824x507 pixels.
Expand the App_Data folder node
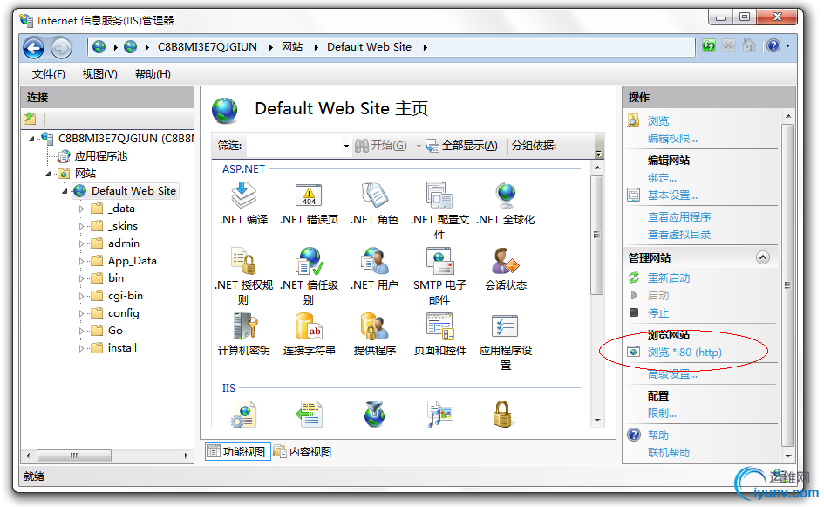(81, 261)
